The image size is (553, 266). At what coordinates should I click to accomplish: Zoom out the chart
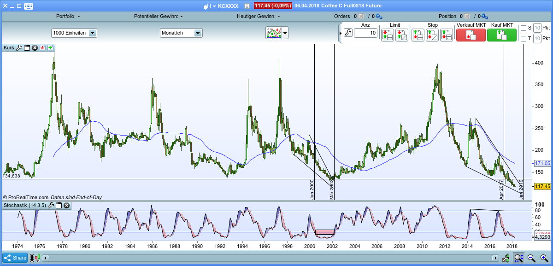pos(531,258)
